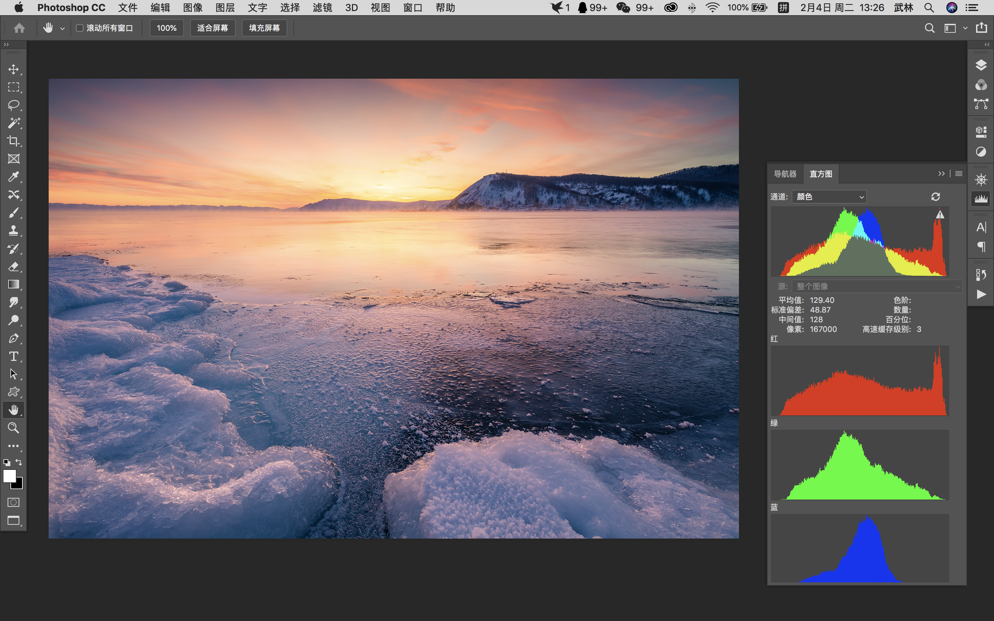Select the Rectangular Marquee tool
Image resolution: width=994 pixels, height=621 pixels.
[13, 87]
